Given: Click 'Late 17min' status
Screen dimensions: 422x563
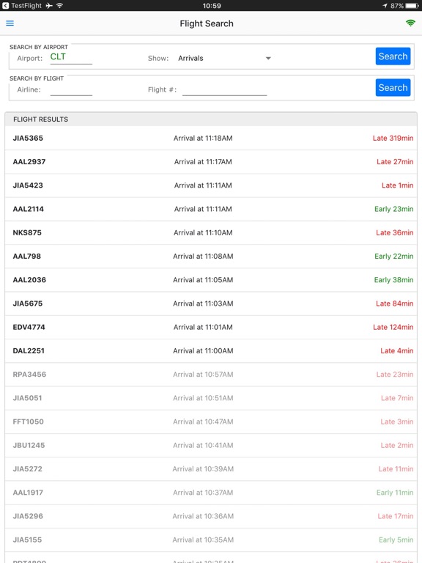Looking at the screenshot, I should point(396,517).
